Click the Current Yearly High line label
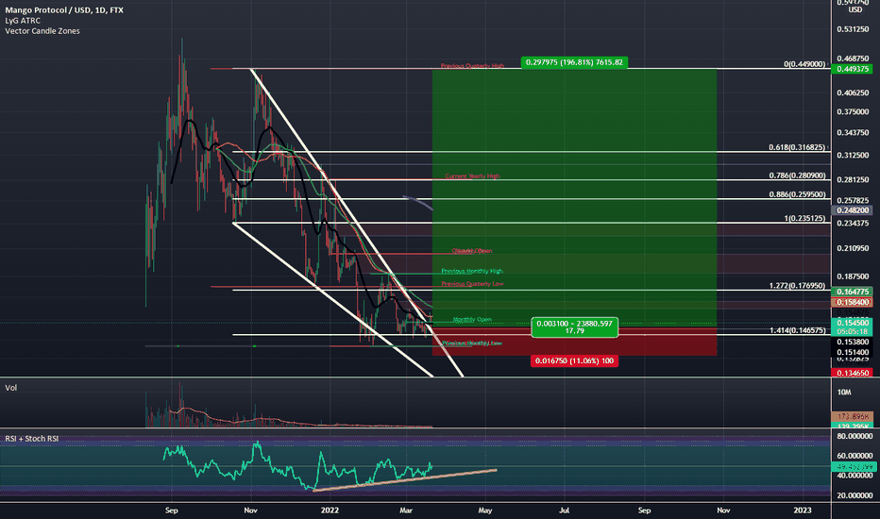 click(472, 176)
